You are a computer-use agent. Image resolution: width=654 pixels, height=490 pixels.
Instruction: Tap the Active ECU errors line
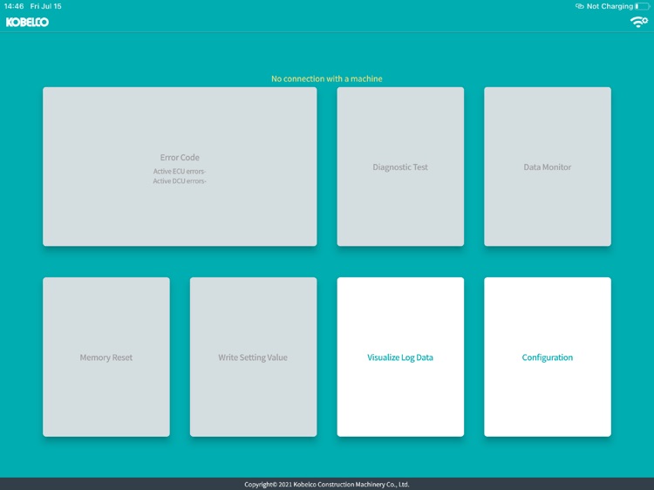click(x=180, y=172)
